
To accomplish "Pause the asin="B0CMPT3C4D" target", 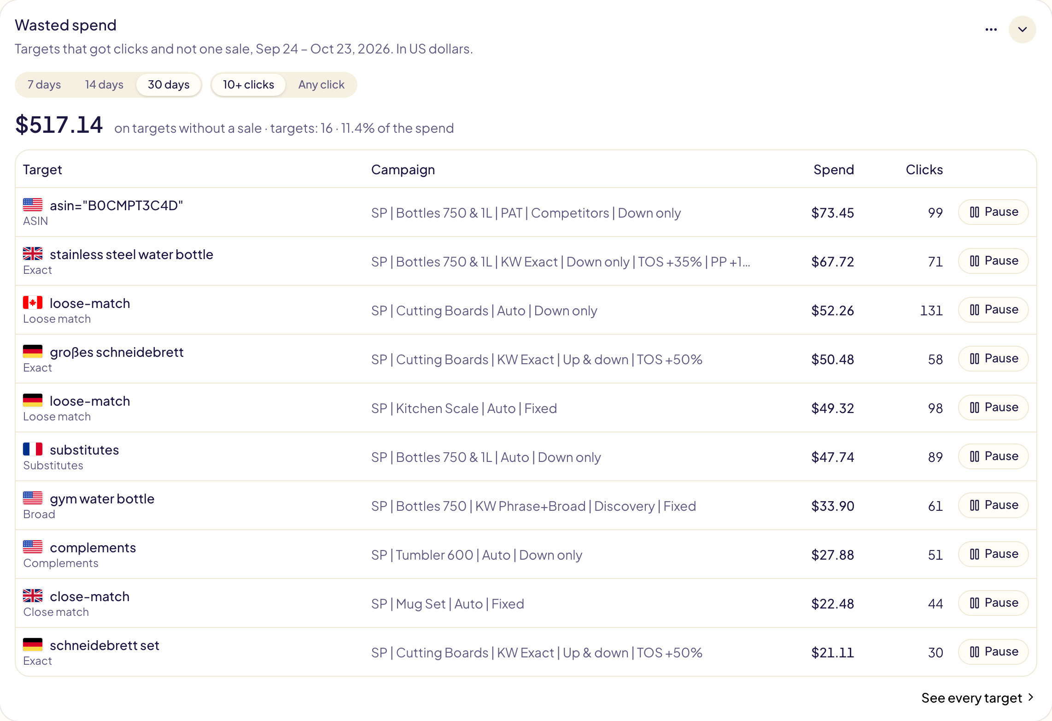I will 994,212.
